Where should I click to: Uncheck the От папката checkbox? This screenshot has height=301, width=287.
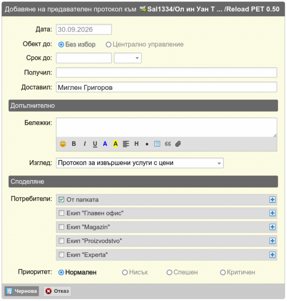pyautogui.click(x=61, y=200)
